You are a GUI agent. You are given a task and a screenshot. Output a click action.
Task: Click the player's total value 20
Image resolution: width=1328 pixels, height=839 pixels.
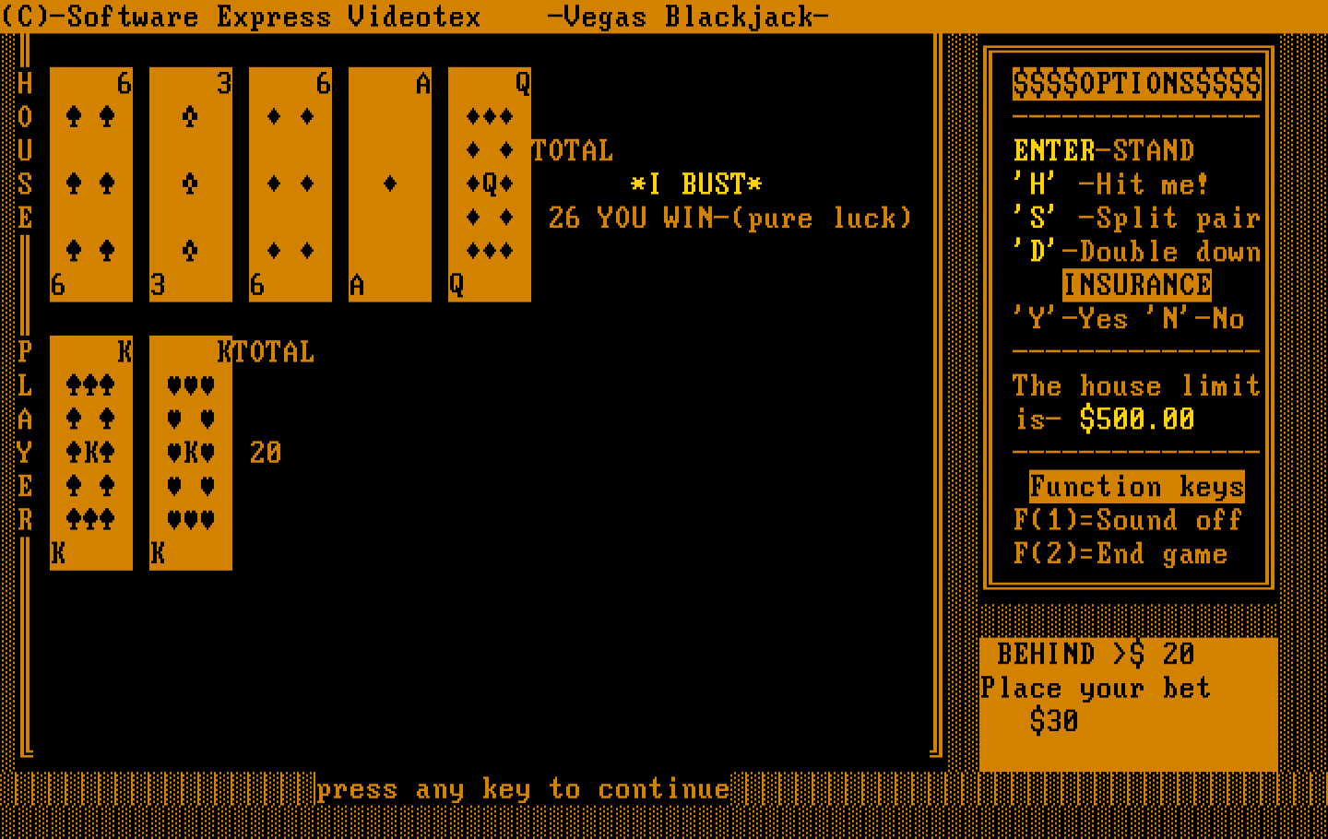[x=266, y=453]
